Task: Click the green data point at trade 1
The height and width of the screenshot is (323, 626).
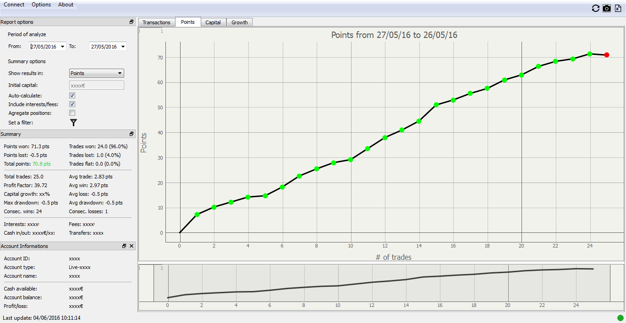Action: (x=197, y=215)
